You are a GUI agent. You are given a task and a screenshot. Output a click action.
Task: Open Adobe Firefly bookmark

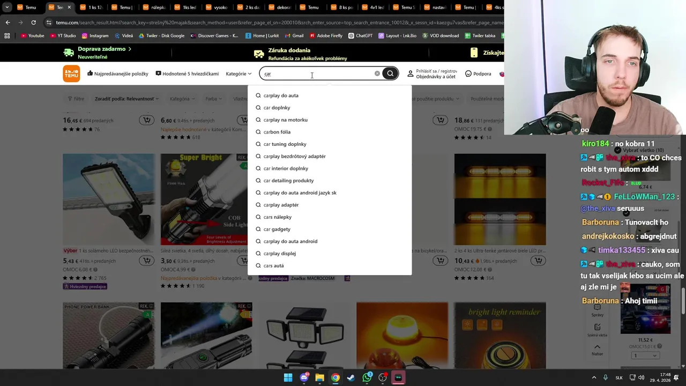point(326,36)
